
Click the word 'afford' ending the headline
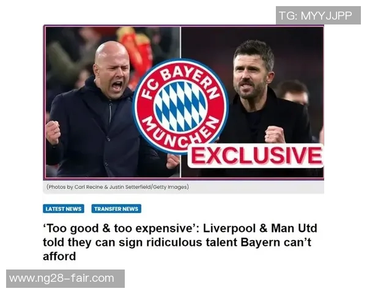59,256
